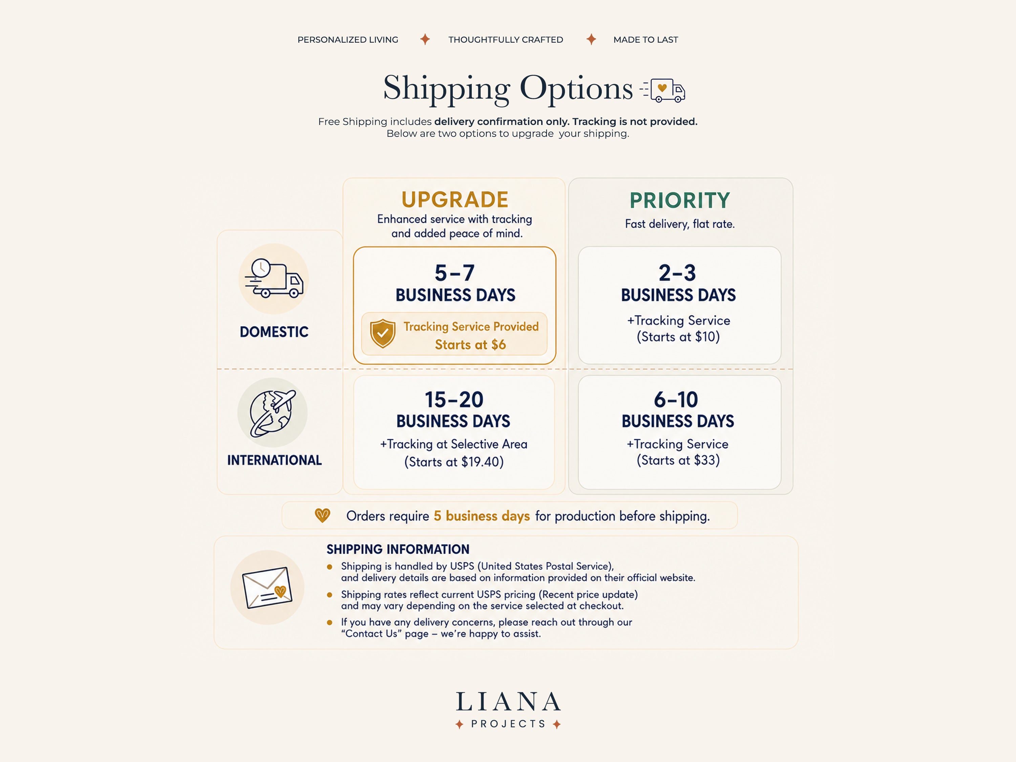Choose the 2–3 business days priority card
Image resolution: width=1016 pixels, height=762 pixels.
[x=680, y=305]
